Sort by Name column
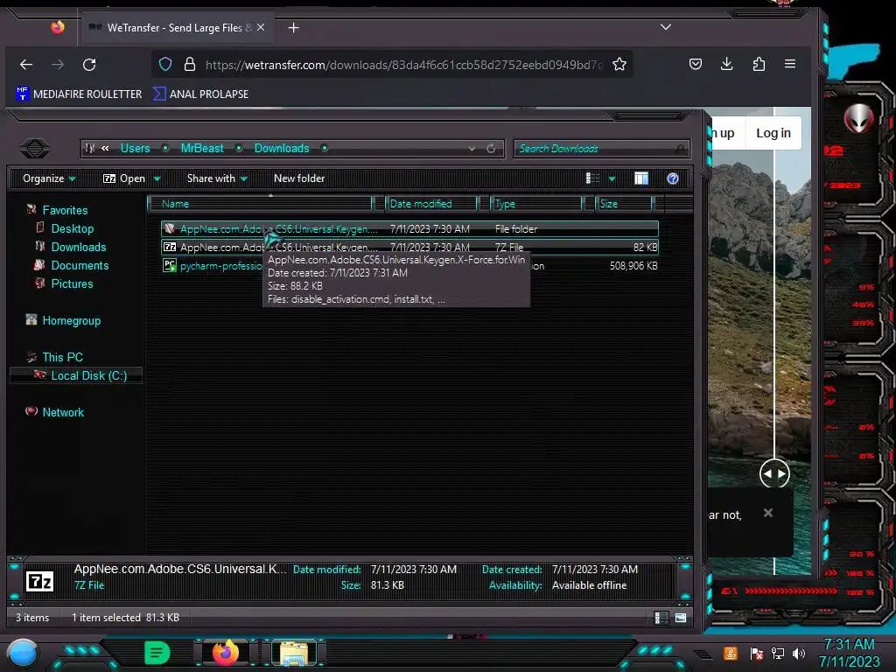896x672 pixels. coord(261,203)
